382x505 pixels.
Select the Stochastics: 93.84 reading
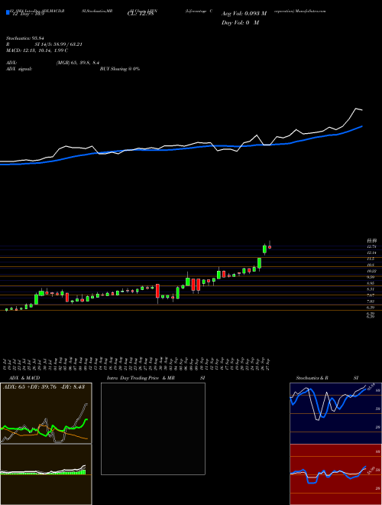pos(24,38)
